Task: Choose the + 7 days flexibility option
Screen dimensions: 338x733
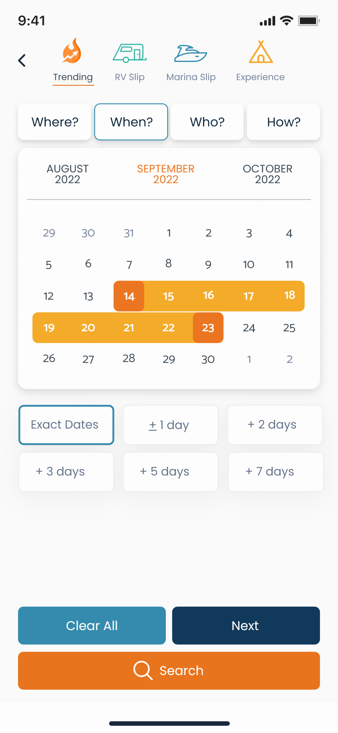Action: [x=275, y=471]
